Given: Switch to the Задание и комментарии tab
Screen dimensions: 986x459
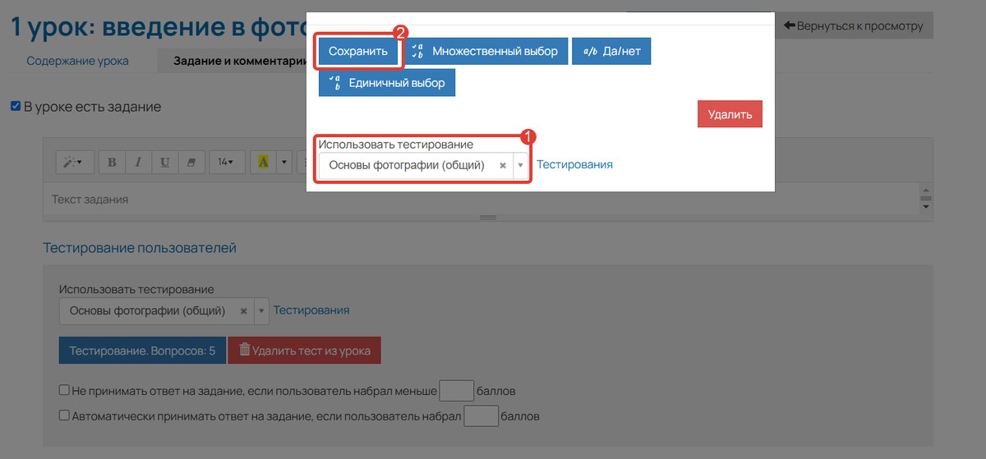Looking at the screenshot, I should [238, 61].
